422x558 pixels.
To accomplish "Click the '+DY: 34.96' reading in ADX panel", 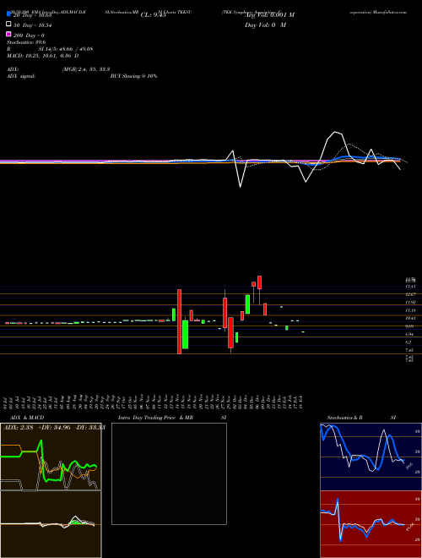I will point(54,428).
